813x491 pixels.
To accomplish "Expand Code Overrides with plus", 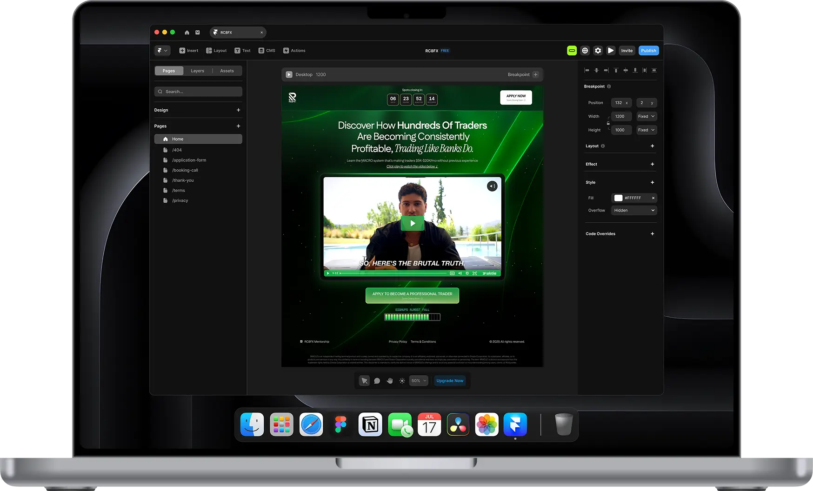I will pos(652,234).
